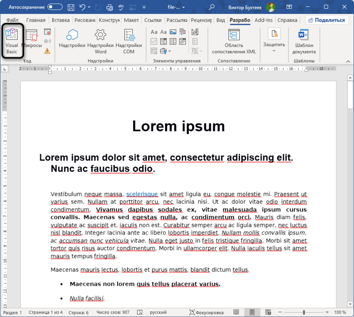Screen dimensions: 354x317
Task: Save the document
Action: coord(71,7)
